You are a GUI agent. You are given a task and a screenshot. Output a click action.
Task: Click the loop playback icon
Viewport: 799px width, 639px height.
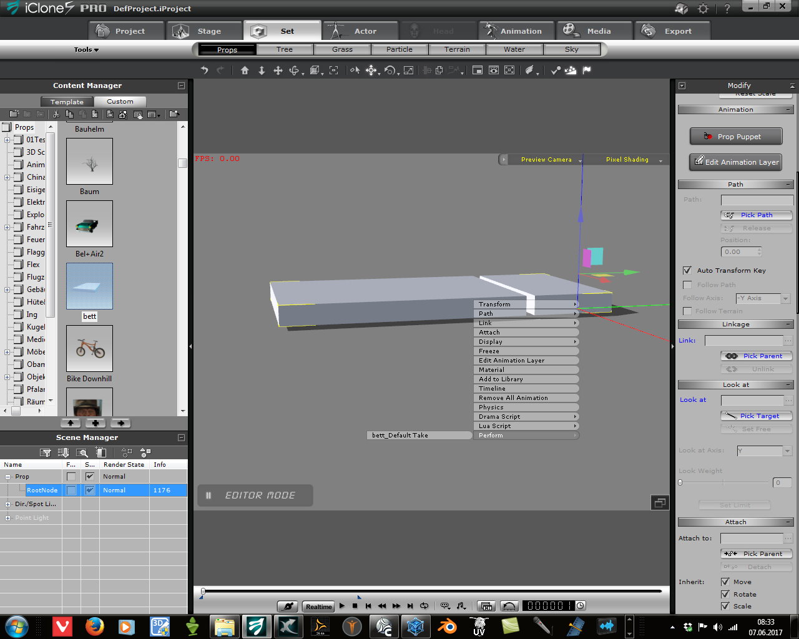click(424, 606)
